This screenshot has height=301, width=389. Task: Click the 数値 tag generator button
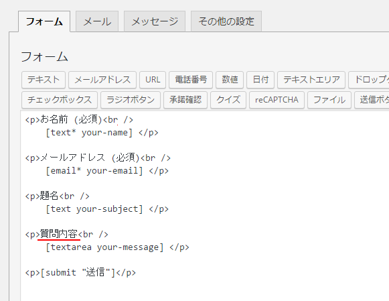[x=230, y=80]
